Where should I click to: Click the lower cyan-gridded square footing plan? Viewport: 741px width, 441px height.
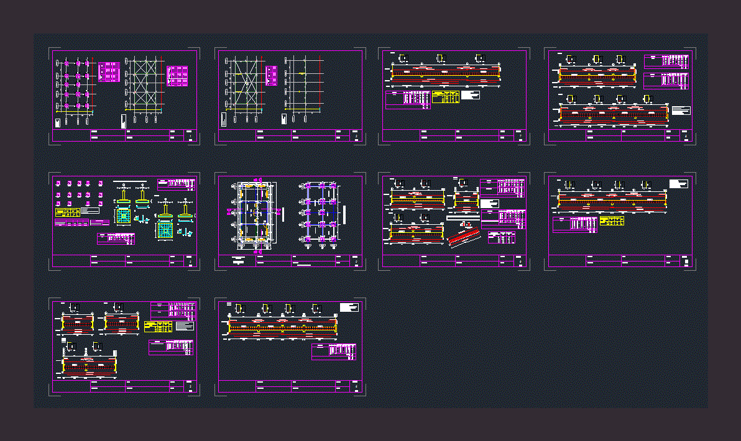[x=165, y=230]
